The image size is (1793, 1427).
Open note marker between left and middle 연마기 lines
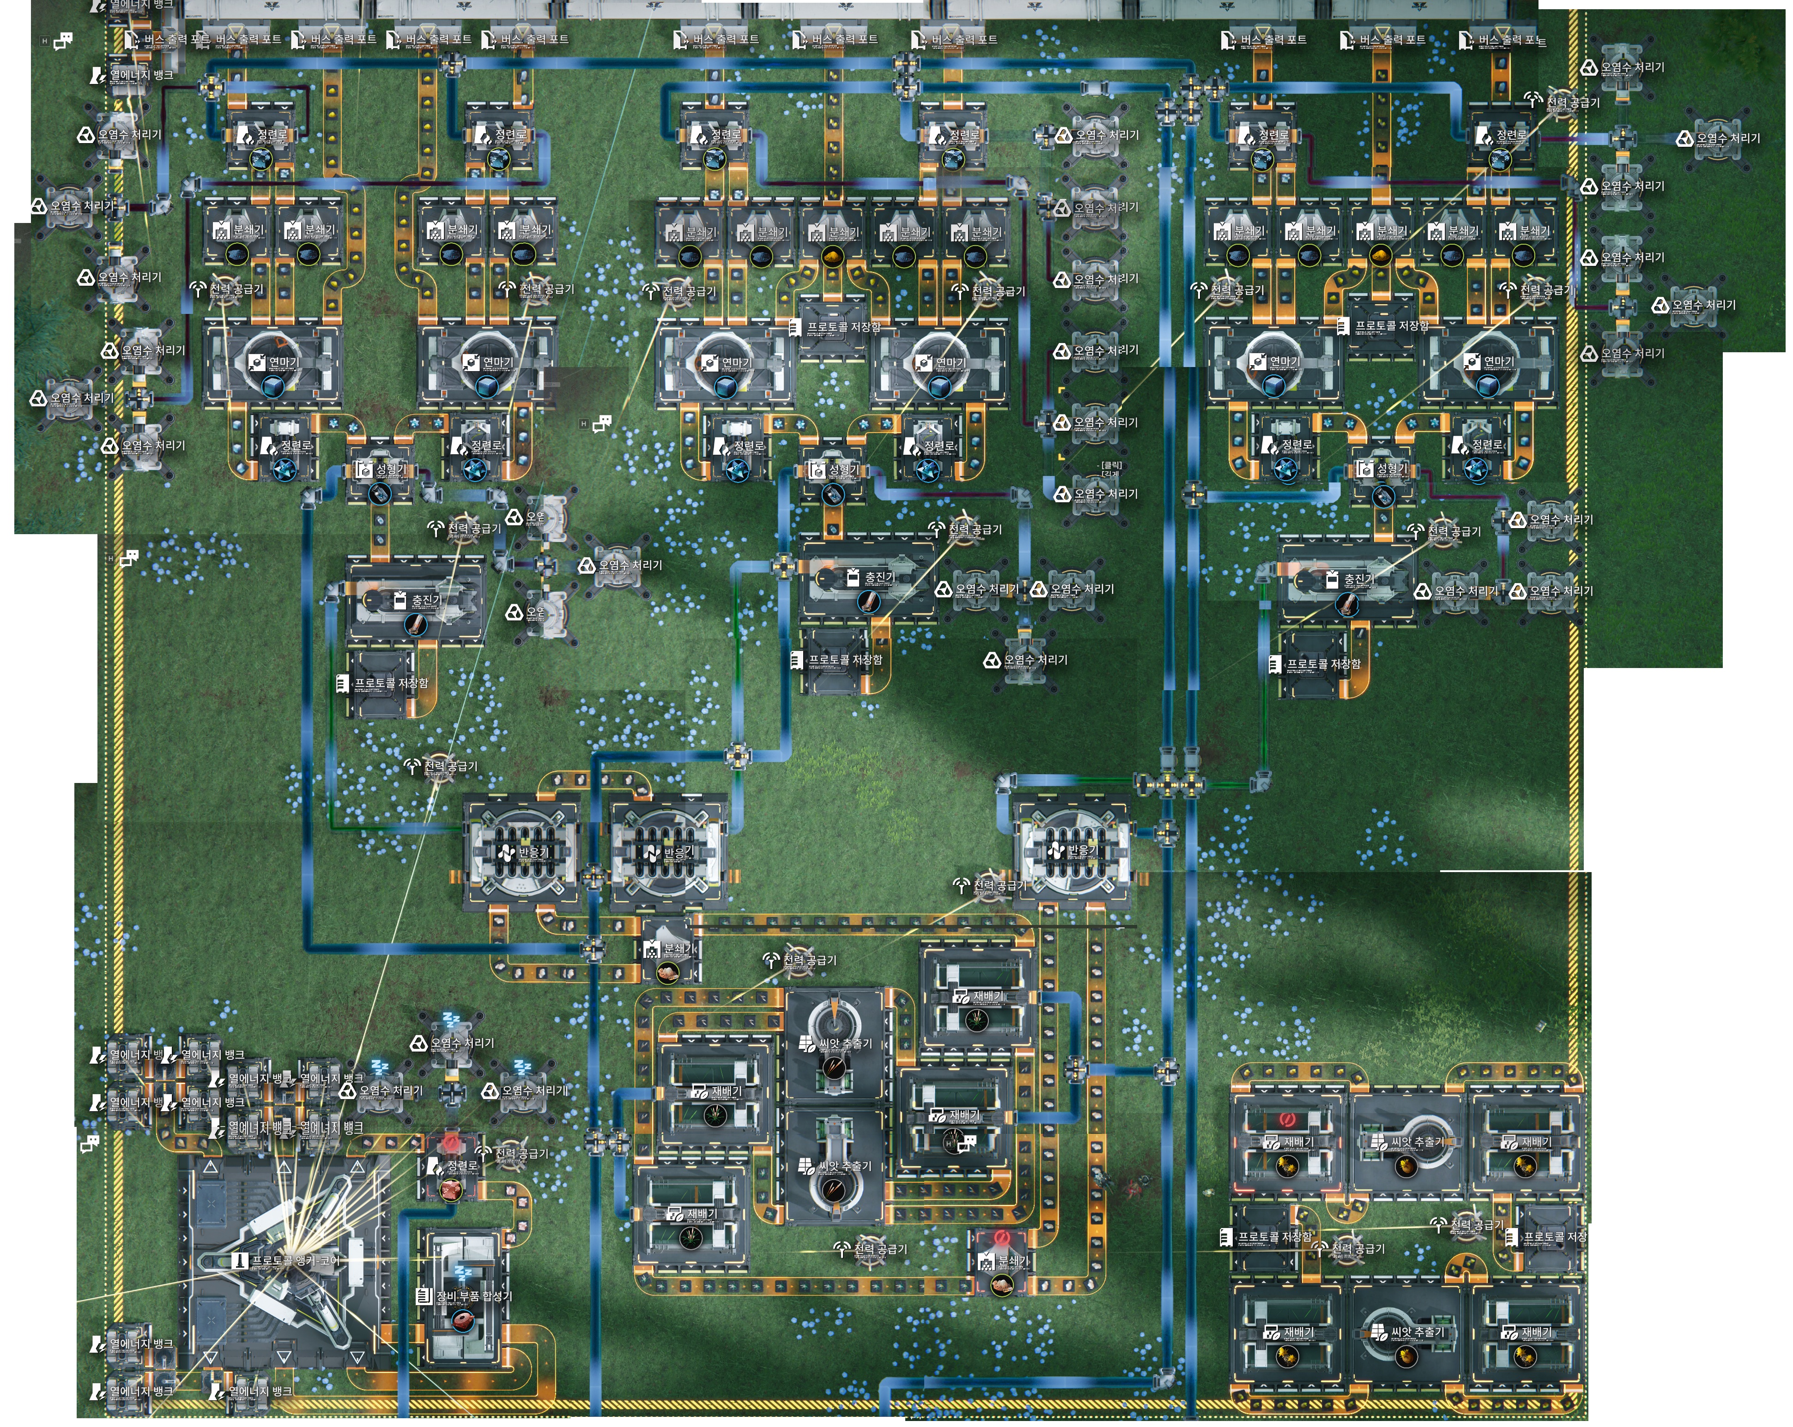(602, 424)
